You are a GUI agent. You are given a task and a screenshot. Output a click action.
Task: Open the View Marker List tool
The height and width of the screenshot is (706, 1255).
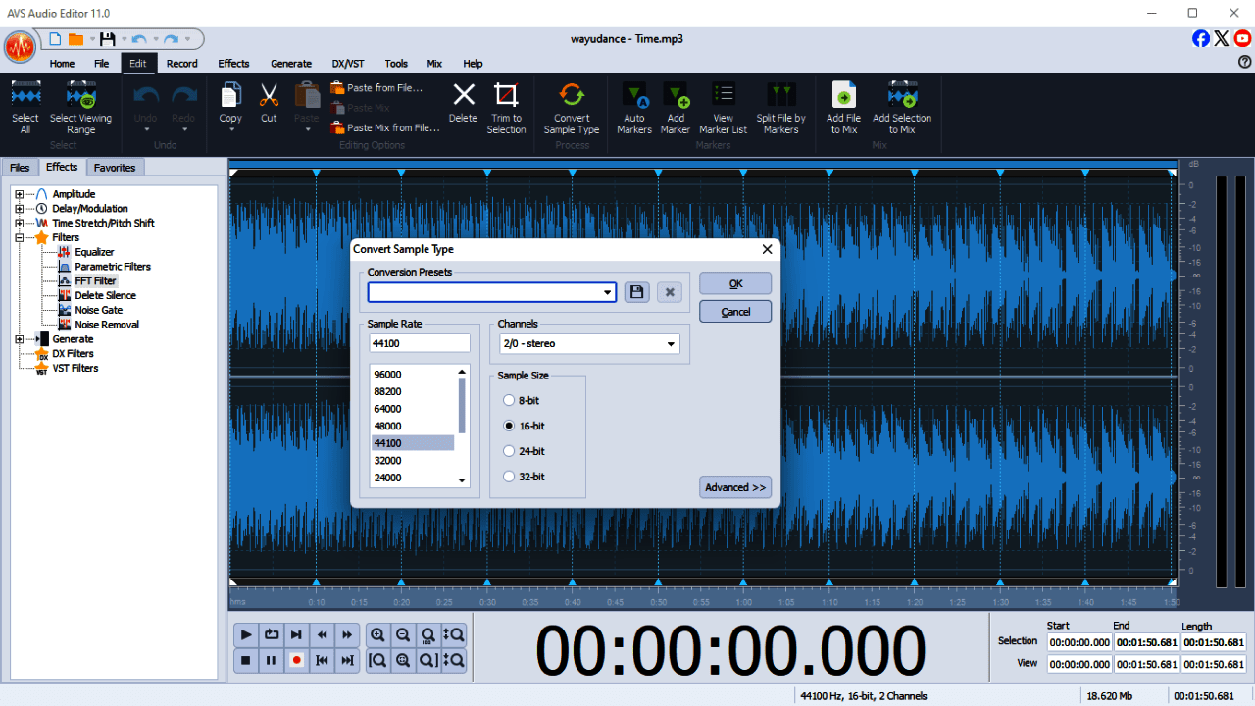point(724,96)
